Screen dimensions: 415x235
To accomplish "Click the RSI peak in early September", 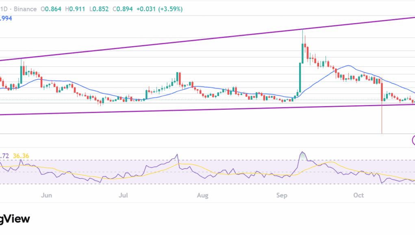I will coord(302,154).
